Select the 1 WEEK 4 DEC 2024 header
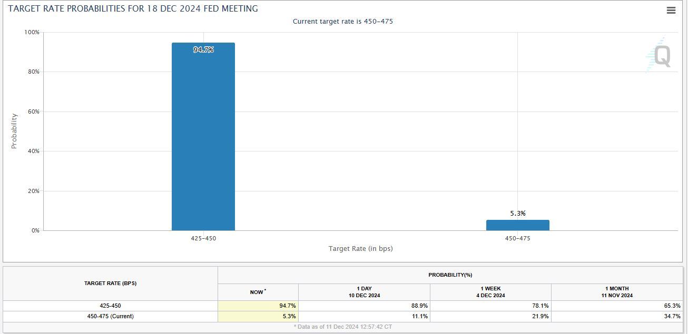The image size is (688, 334). pyautogui.click(x=490, y=292)
